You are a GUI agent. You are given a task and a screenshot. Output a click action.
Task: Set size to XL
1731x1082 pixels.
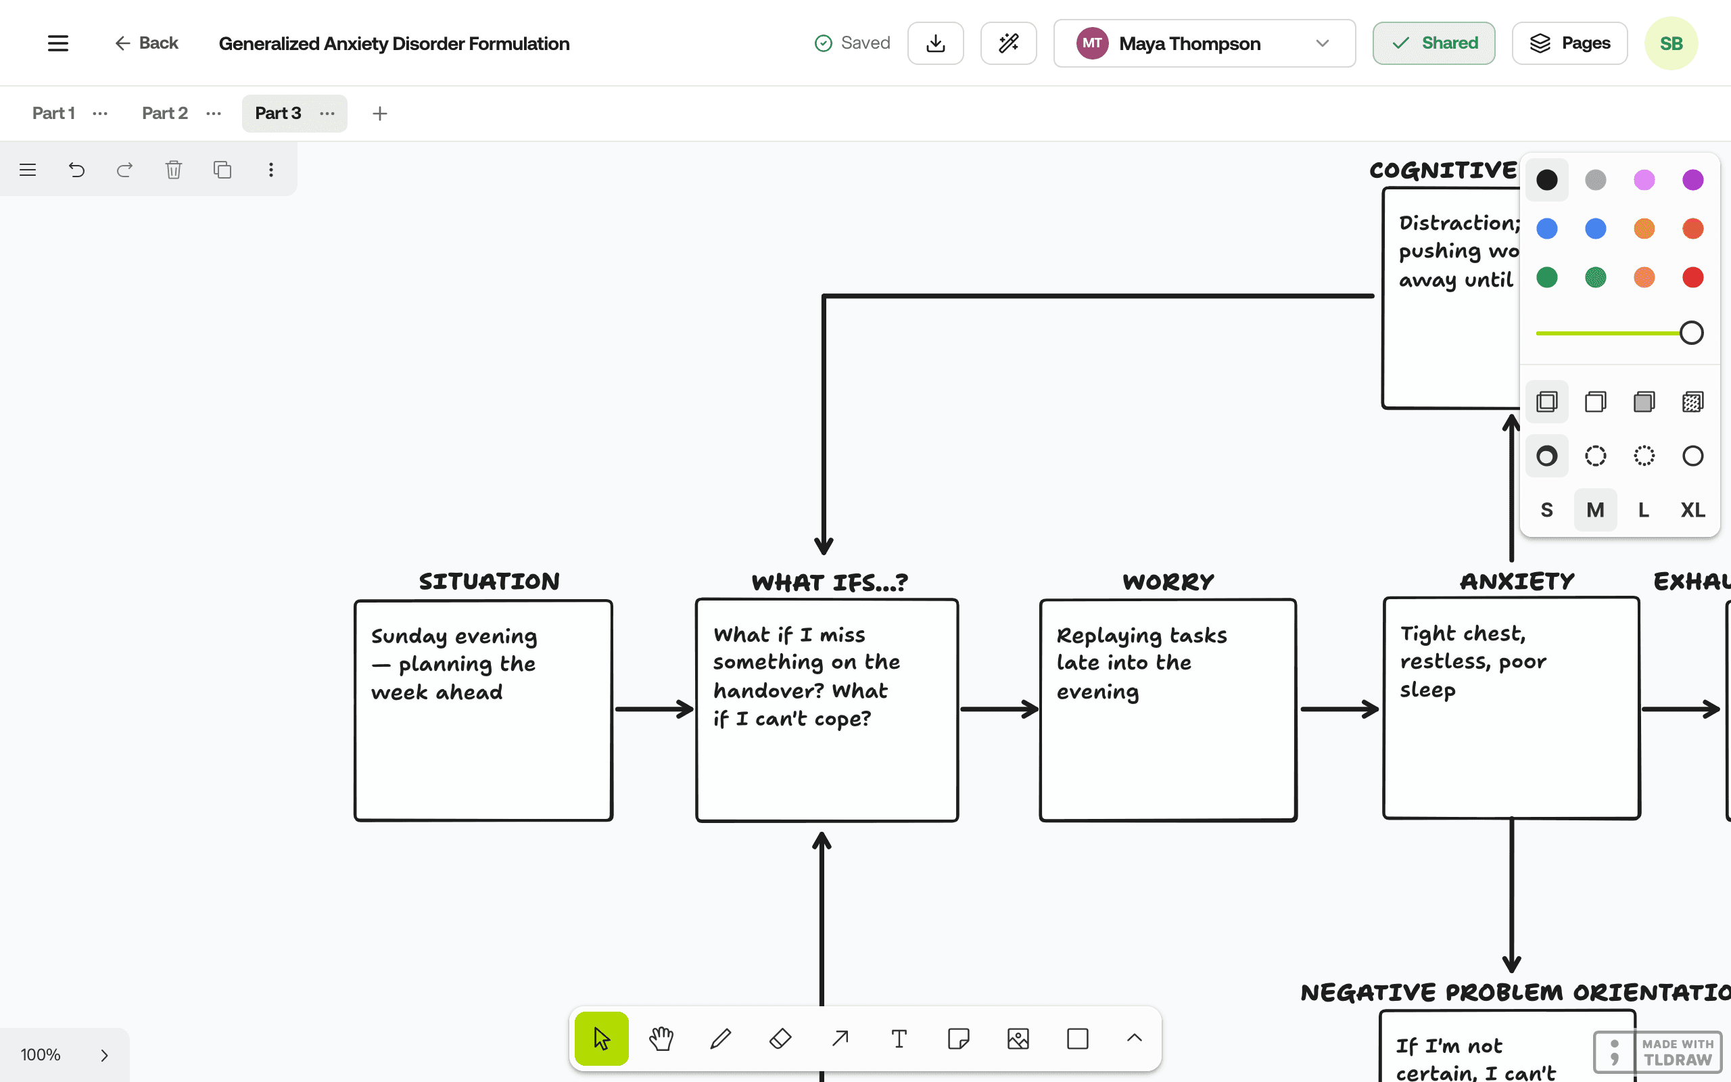1692,510
